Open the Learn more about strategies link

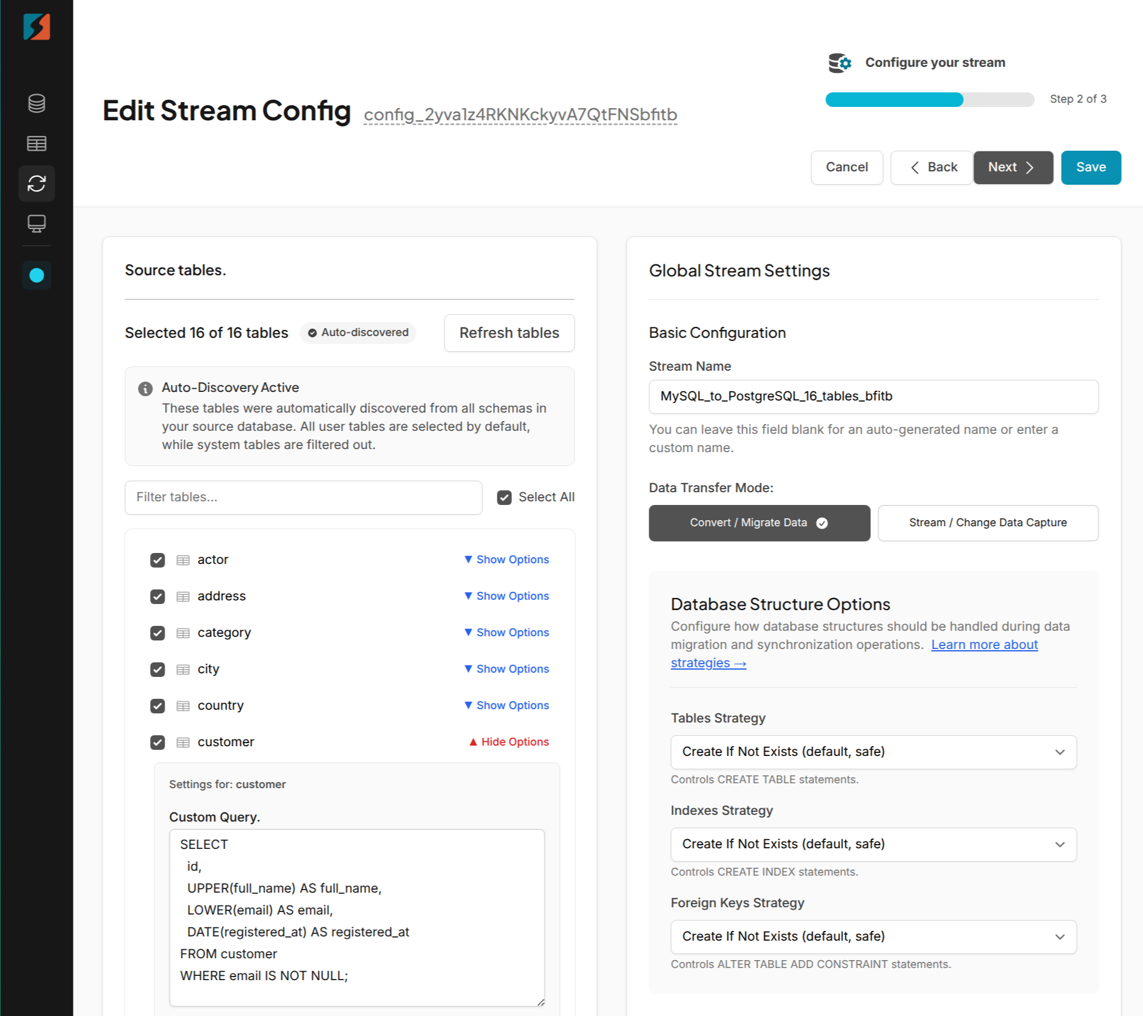coord(984,644)
